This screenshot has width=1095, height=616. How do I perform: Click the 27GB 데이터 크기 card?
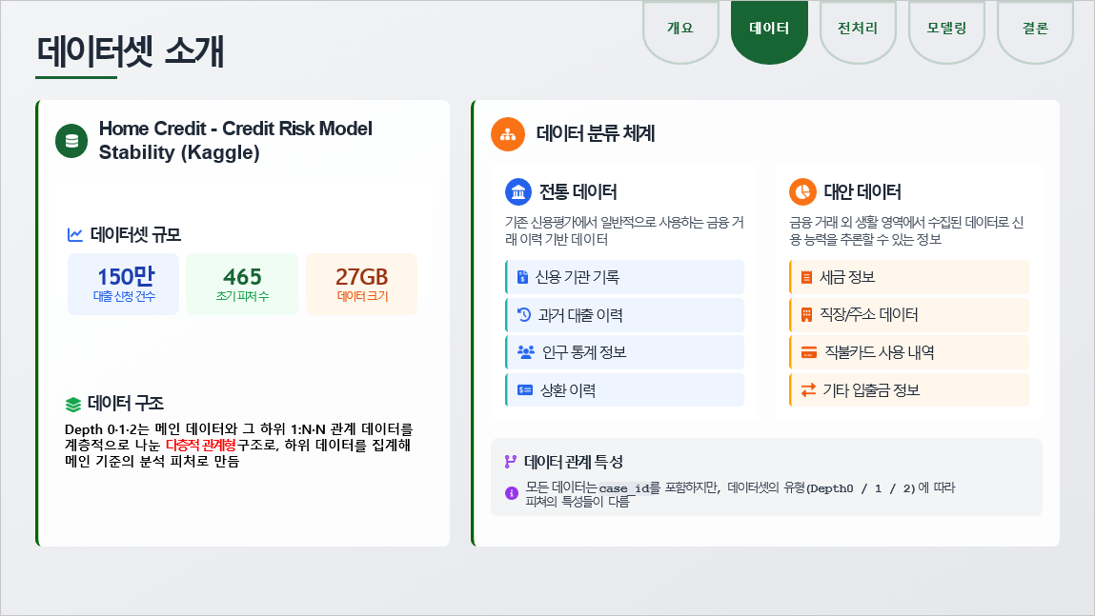[x=362, y=284]
